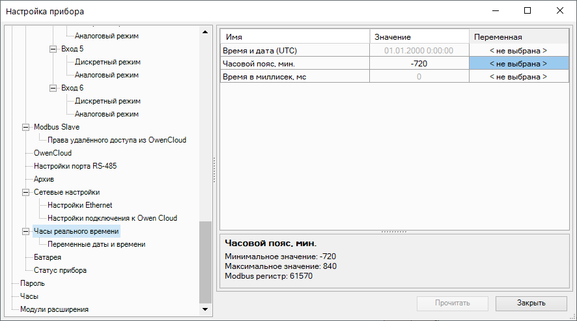Collapse the Вход 6 tree node
Screen dimensions: 577x321
(x=53, y=88)
